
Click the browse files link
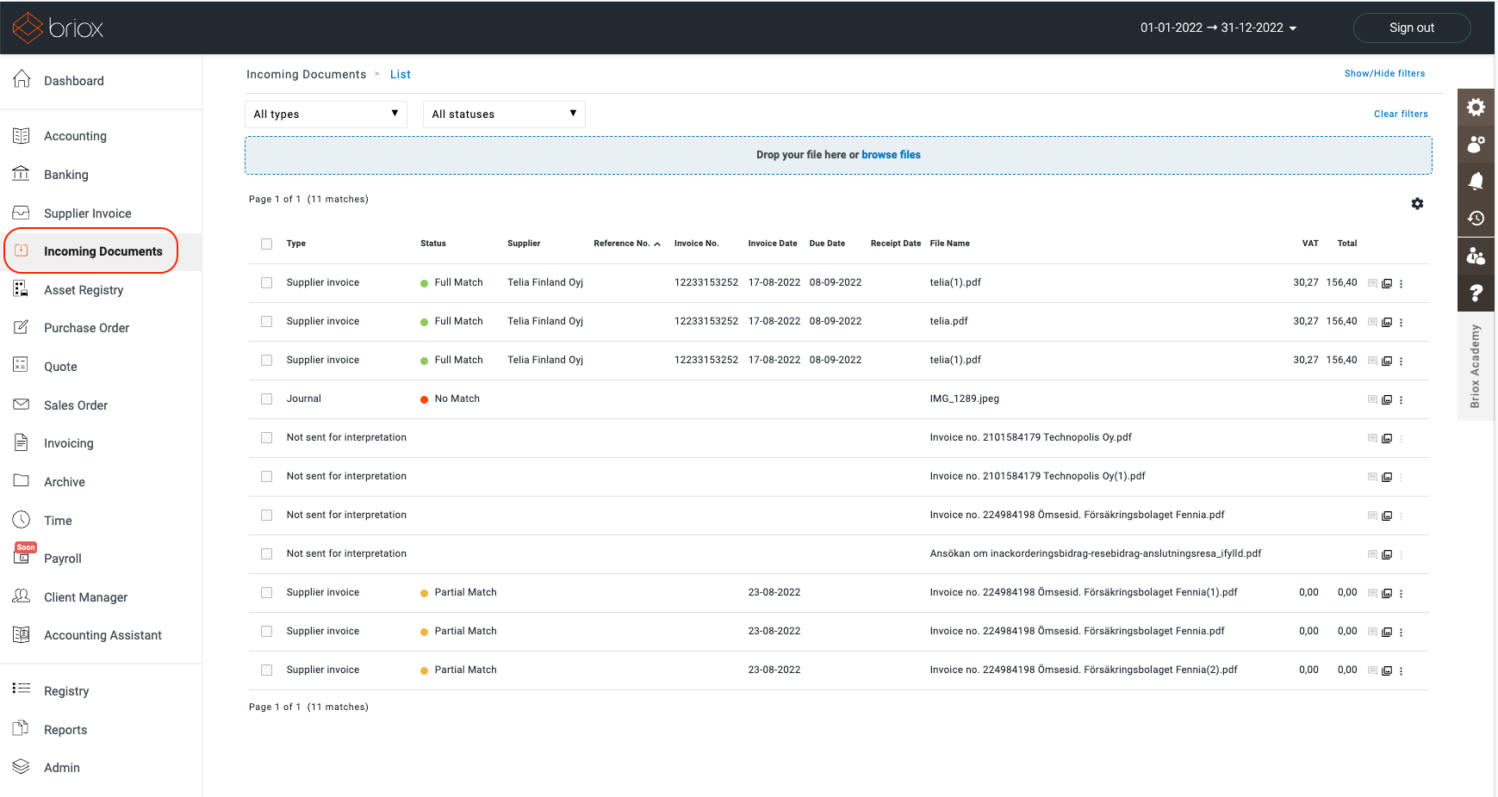click(891, 155)
